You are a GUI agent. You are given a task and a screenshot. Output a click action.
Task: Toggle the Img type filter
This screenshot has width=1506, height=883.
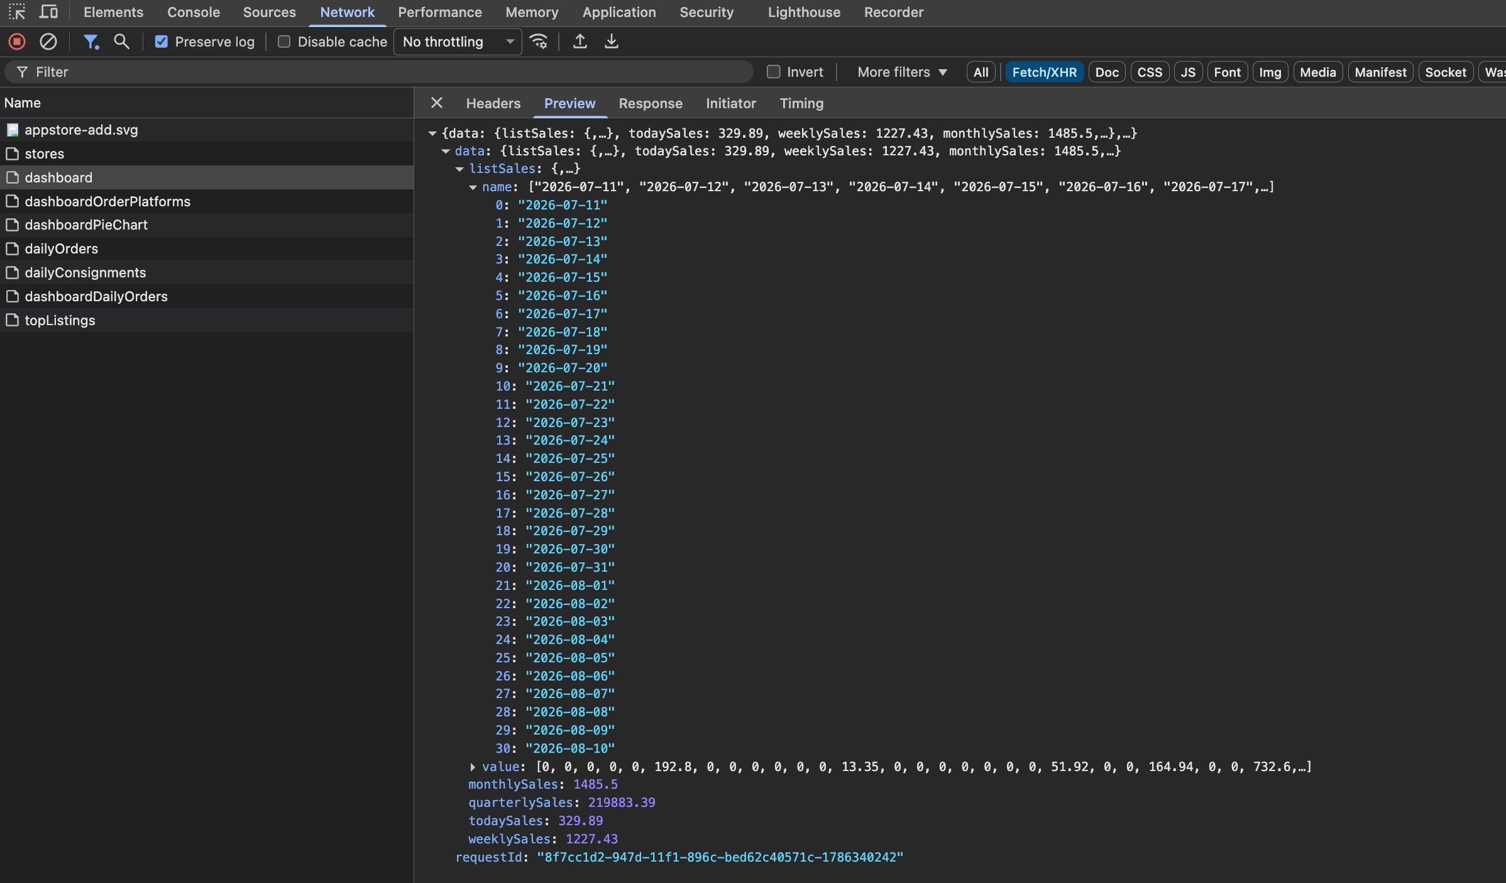(1270, 72)
